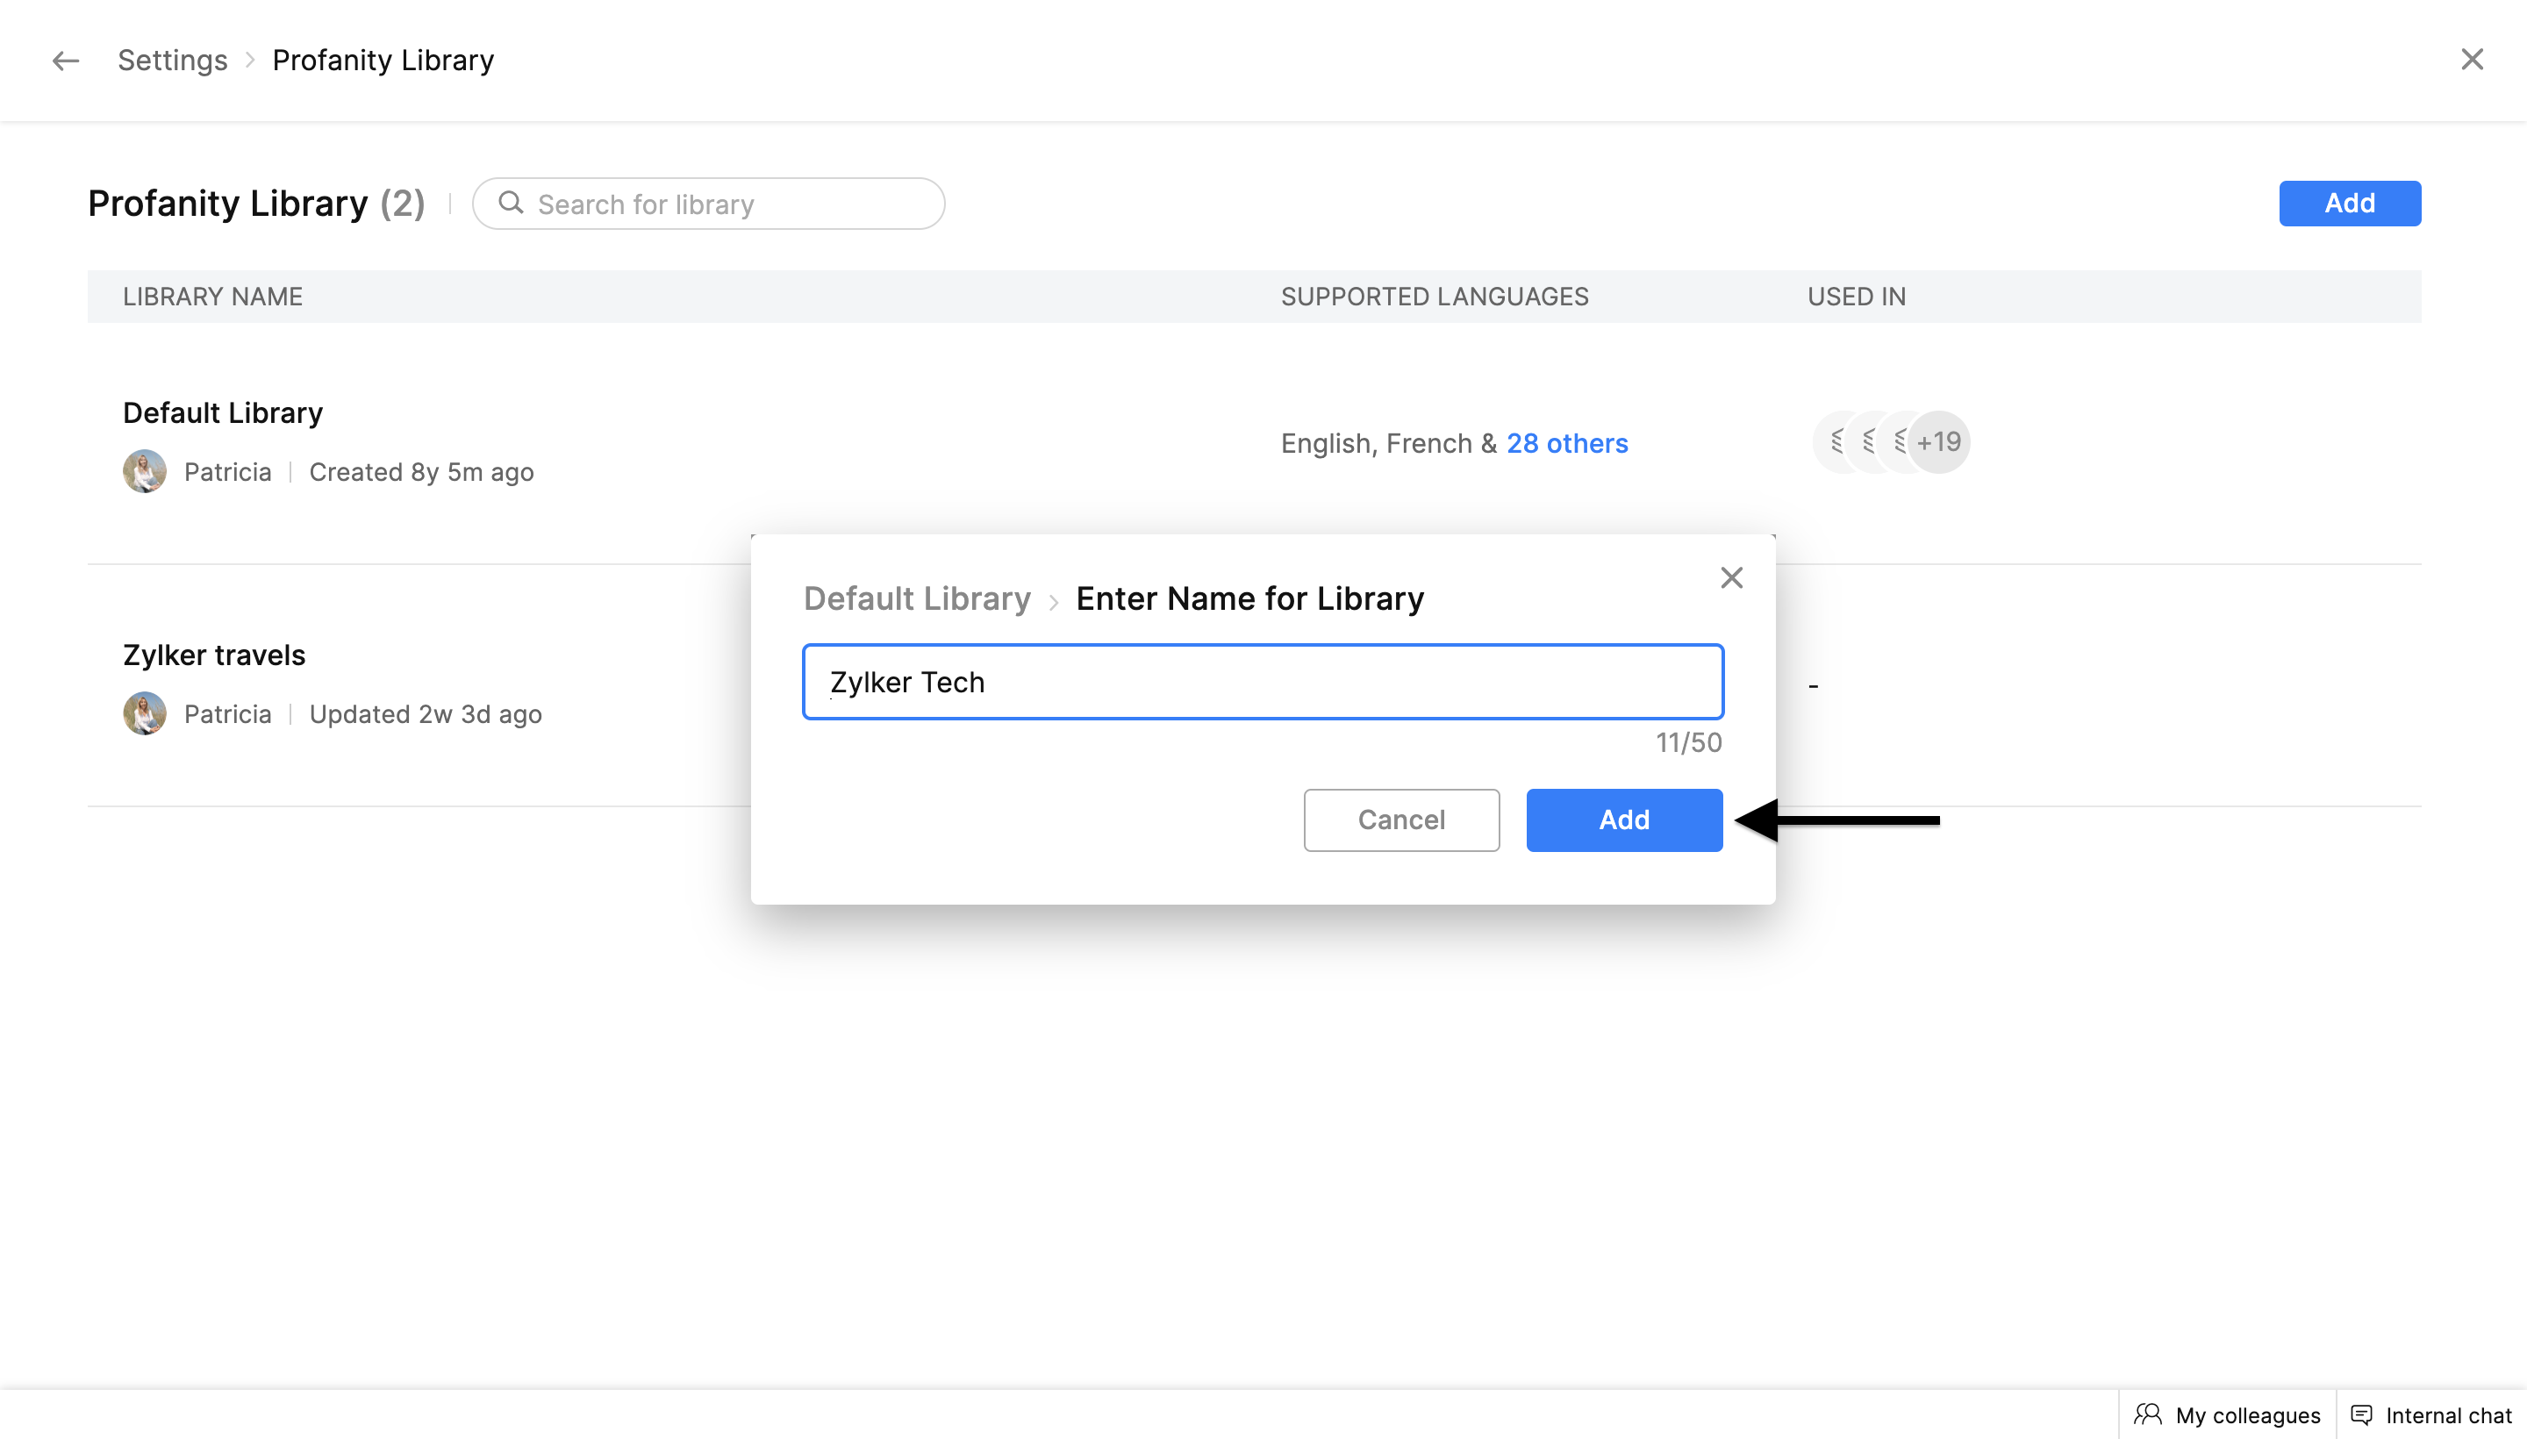Click the search magnifier icon
2527x1439 pixels.
point(510,203)
